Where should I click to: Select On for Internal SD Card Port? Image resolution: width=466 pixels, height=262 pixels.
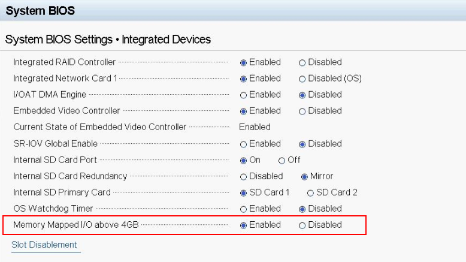point(243,160)
